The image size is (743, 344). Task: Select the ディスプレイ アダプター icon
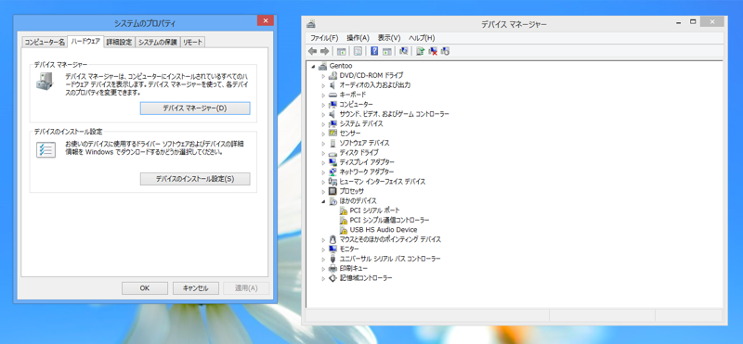[332, 162]
